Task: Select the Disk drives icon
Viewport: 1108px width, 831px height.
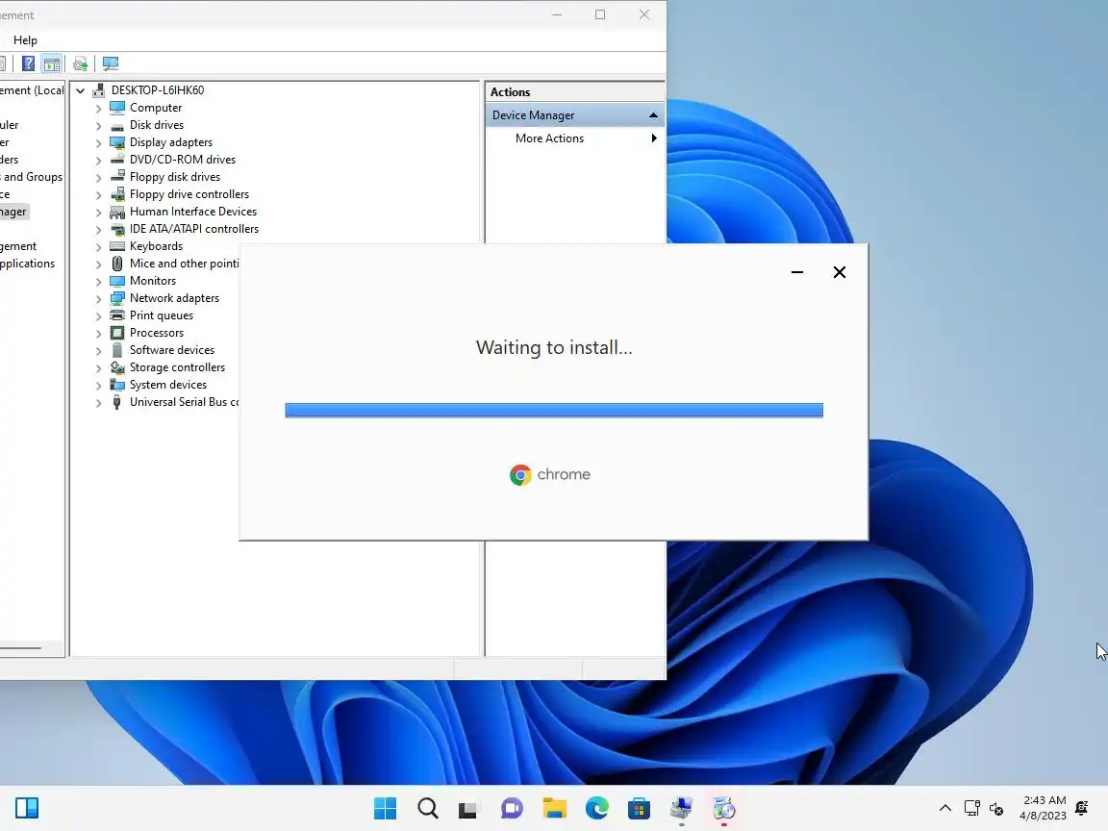Action: [x=117, y=125]
